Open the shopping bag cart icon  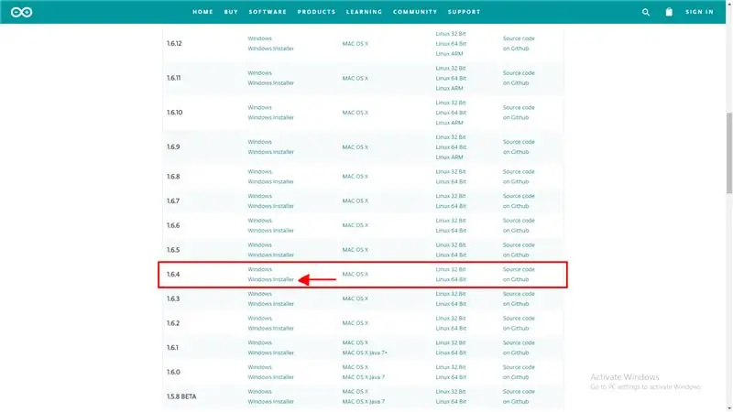[669, 12]
